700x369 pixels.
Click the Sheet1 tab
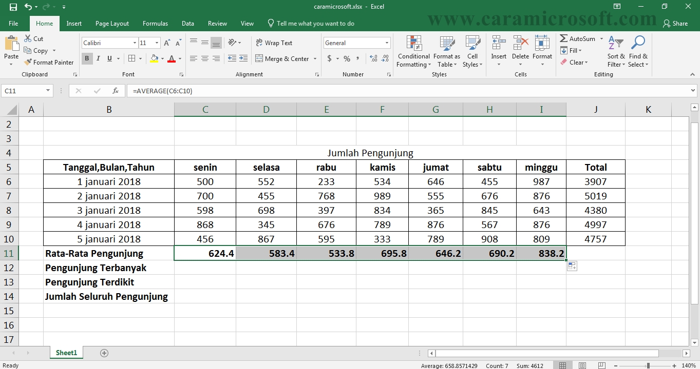(x=66, y=353)
